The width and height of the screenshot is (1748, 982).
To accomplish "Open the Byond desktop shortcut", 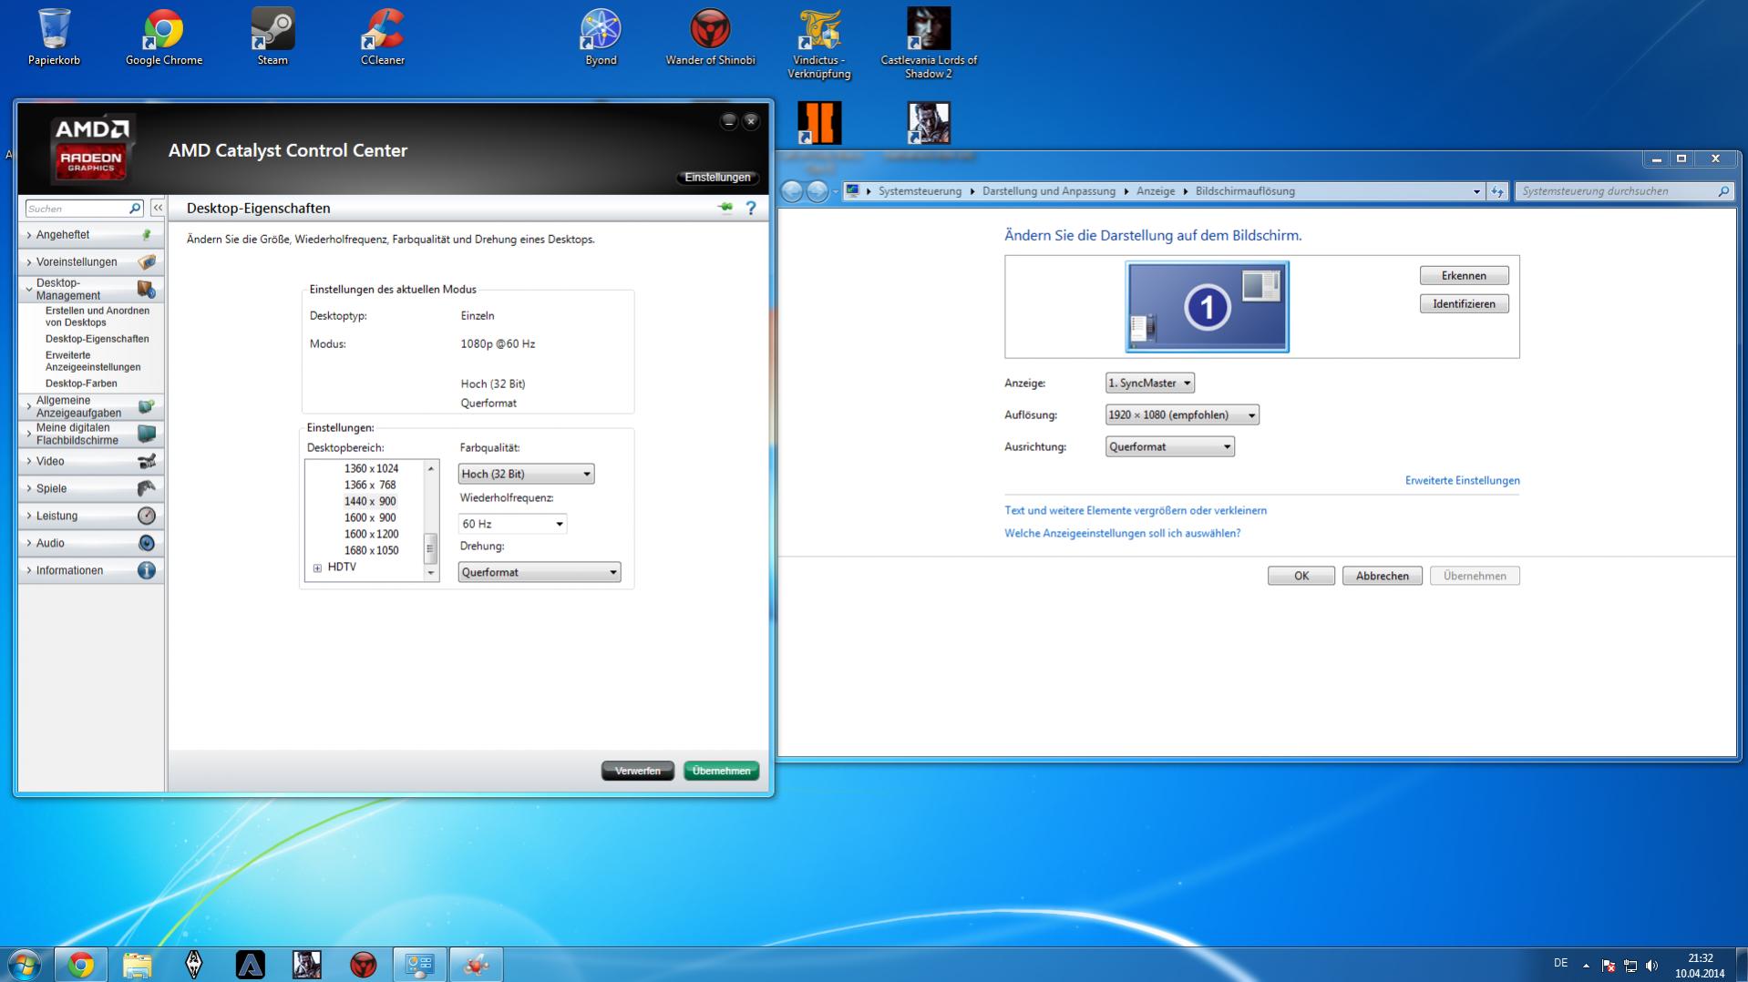I will click(601, 37).
